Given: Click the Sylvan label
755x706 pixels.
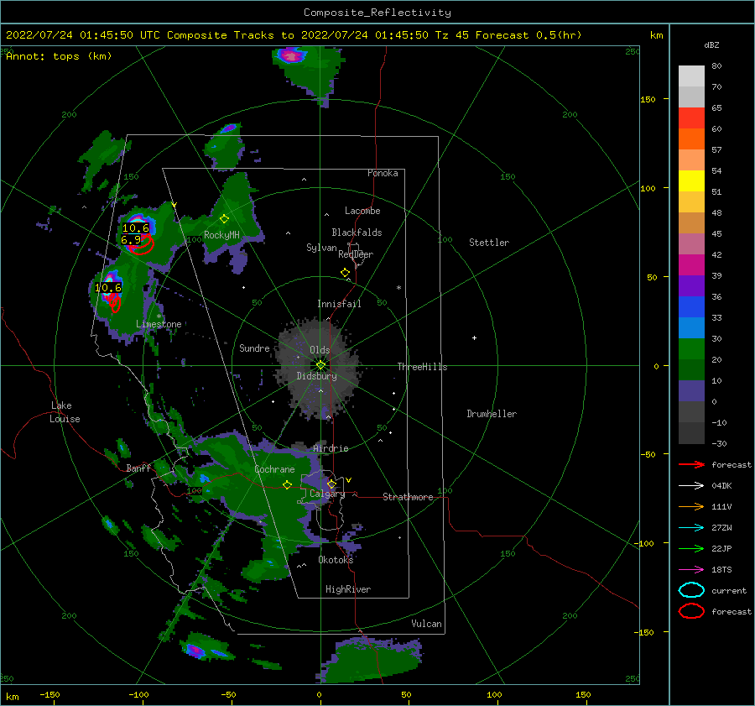Looking at the screenshot, I should (x=321, y=248).
